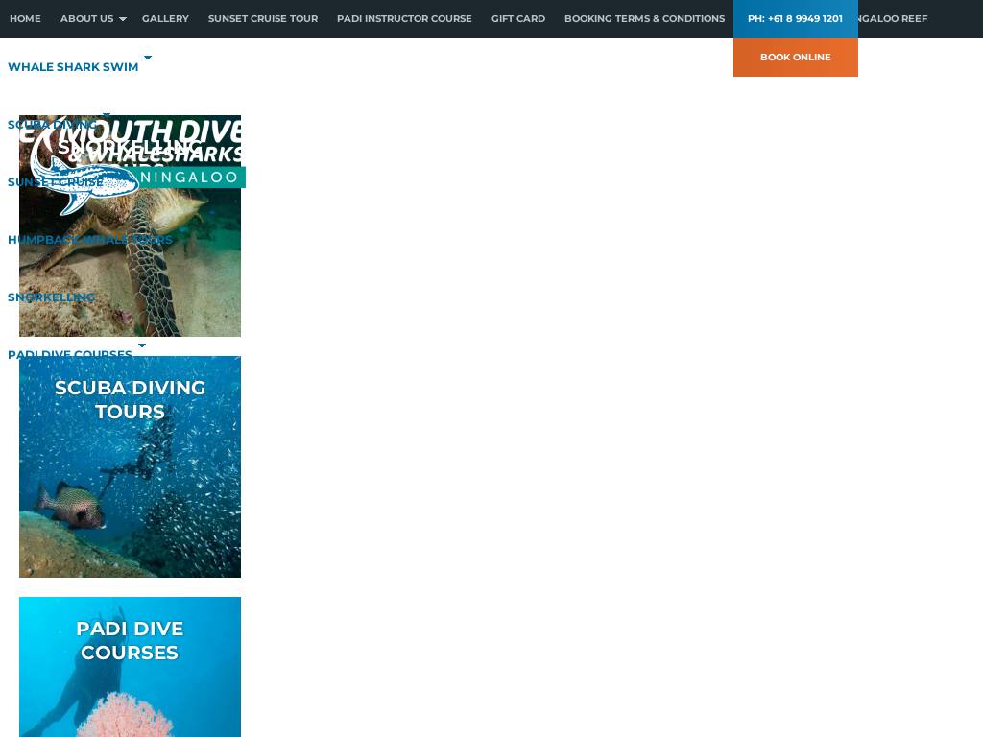Screen dimensions: 983x737
Task: Go to the Home page
Action: coord(25,19)
